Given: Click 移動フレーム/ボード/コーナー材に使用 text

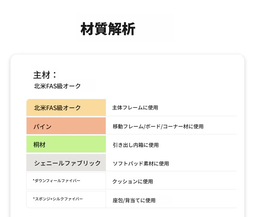Looking at the screenshot, I should coord(158,126).
